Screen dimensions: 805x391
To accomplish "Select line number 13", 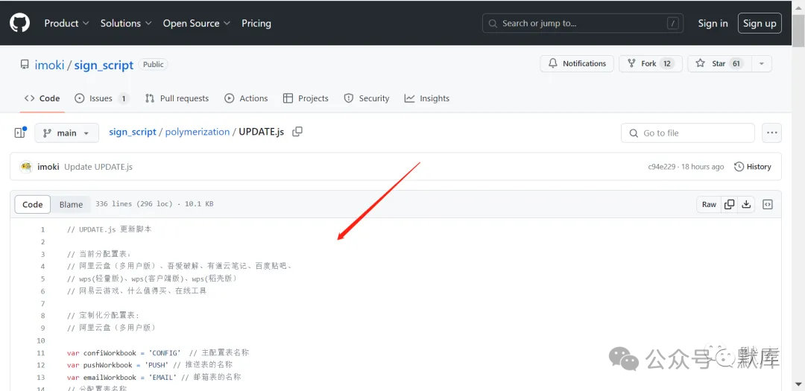I will pyautogui.click(x=41, y=377).
